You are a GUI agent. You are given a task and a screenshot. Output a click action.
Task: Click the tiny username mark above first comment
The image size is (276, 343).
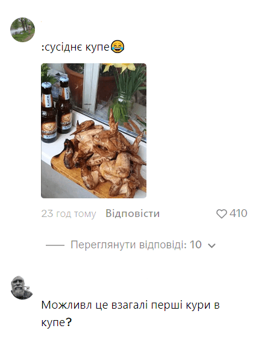tap(42, 21)
